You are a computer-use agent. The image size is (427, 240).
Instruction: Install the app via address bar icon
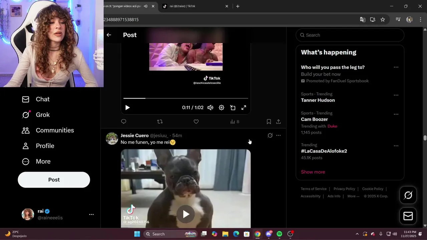click(x=373, y=20)
